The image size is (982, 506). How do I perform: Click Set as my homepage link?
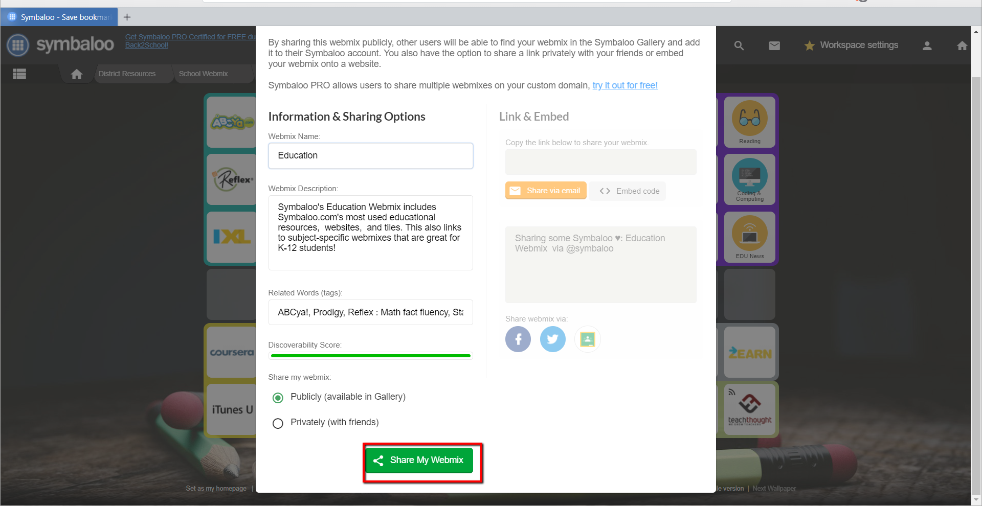(216, 489)
